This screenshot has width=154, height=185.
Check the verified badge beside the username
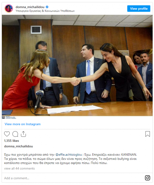[47, 7]
